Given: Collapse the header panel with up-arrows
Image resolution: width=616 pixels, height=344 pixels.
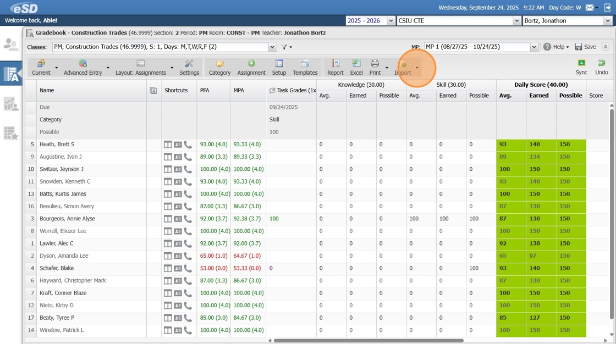Looking at the screenshot, I should (x=606, y=47).
